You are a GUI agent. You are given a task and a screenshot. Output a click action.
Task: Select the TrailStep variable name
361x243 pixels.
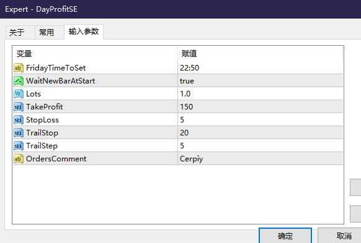coord(42,146)
